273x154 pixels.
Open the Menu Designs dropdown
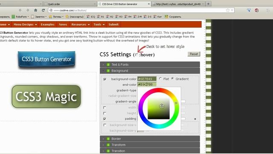25,24
